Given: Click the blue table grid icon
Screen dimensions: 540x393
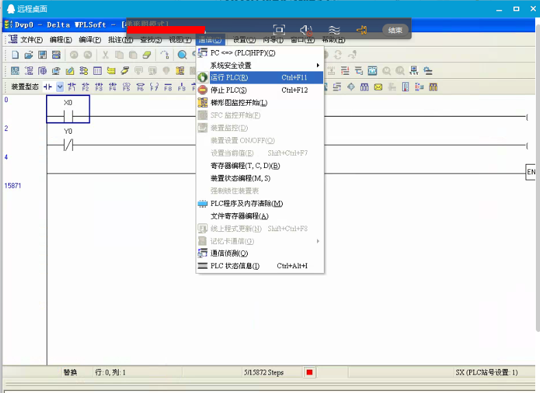Looking at the screenshot, I should (x=97, y=71).
